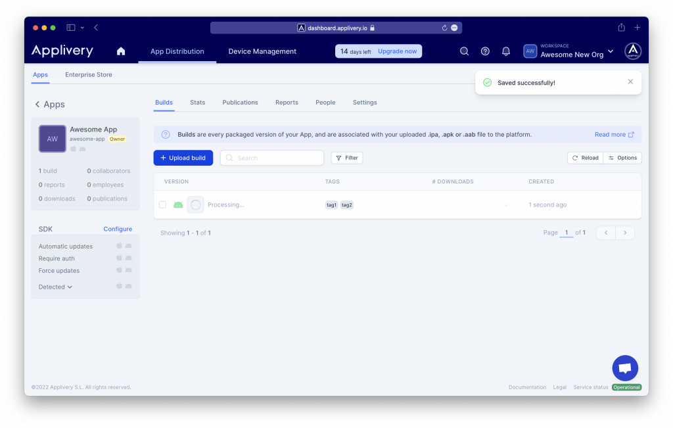Open the search magnifier in the header

tap(464, 51)
